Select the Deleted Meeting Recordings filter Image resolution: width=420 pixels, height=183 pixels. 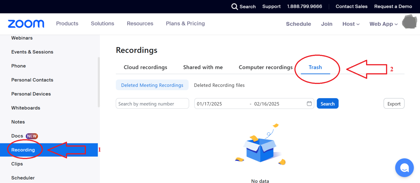point(152,85)
